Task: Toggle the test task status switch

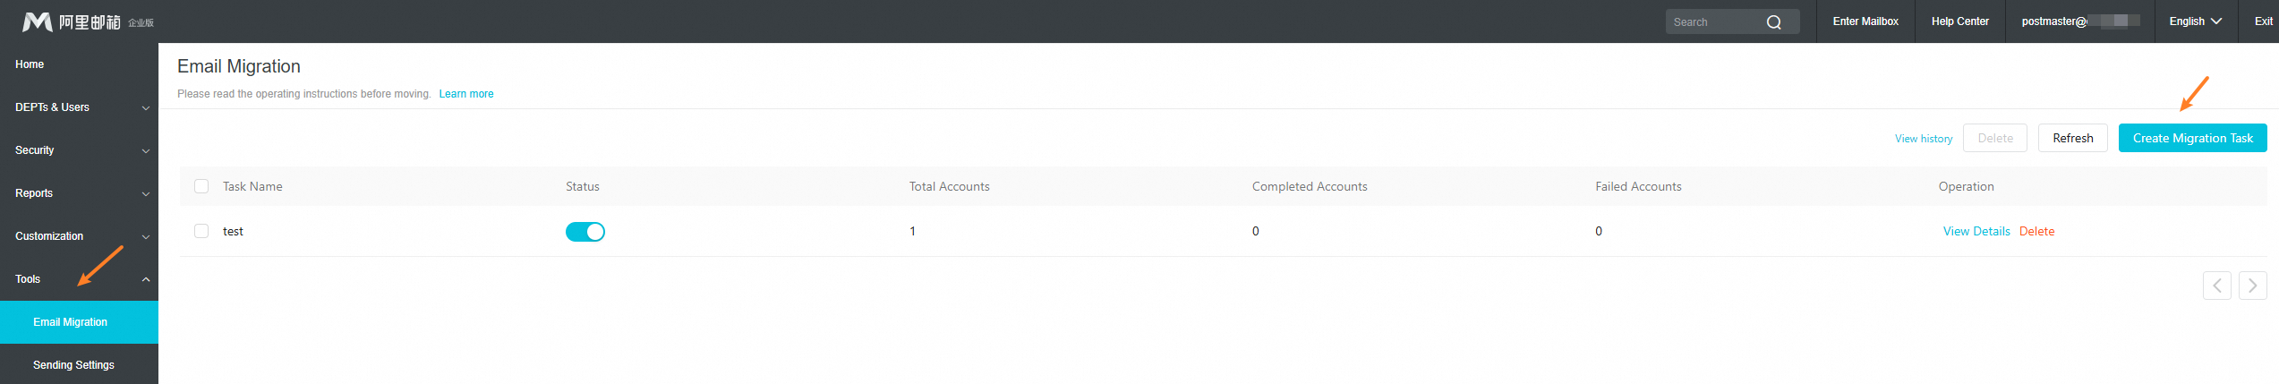Action: [585, 232]
